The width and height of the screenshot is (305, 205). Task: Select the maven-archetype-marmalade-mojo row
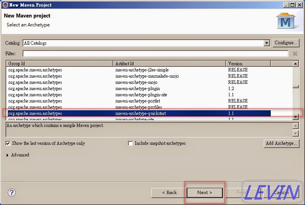[139, 76]
